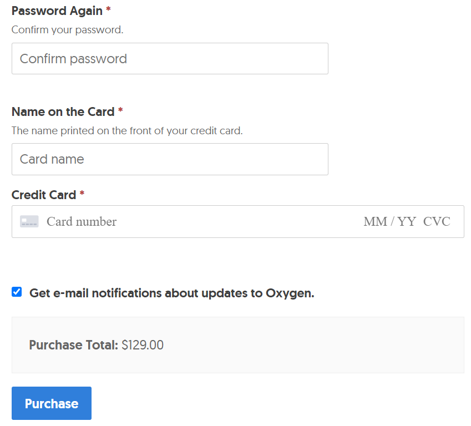Viewport: 471px width, 426px height.
Task: Click the 'Name on the Card' label
Action: (63, 111)
